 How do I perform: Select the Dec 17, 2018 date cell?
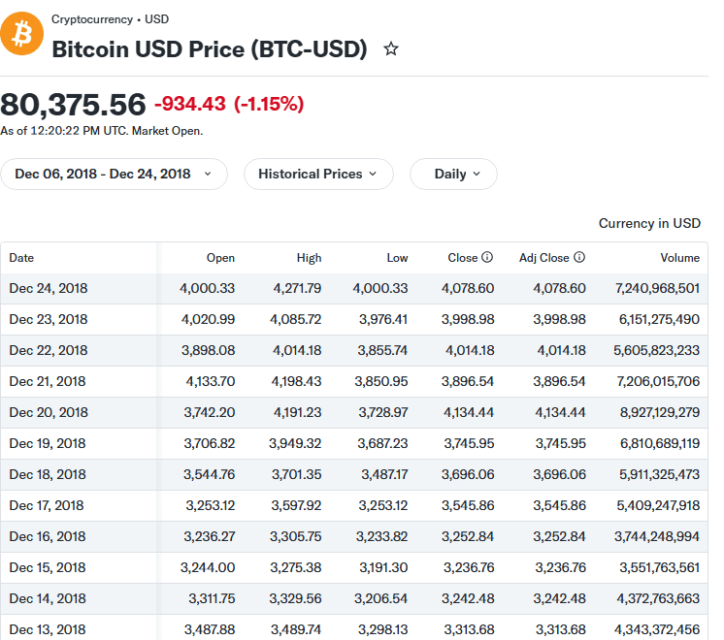pyautogui.click(x=47, y=505)
